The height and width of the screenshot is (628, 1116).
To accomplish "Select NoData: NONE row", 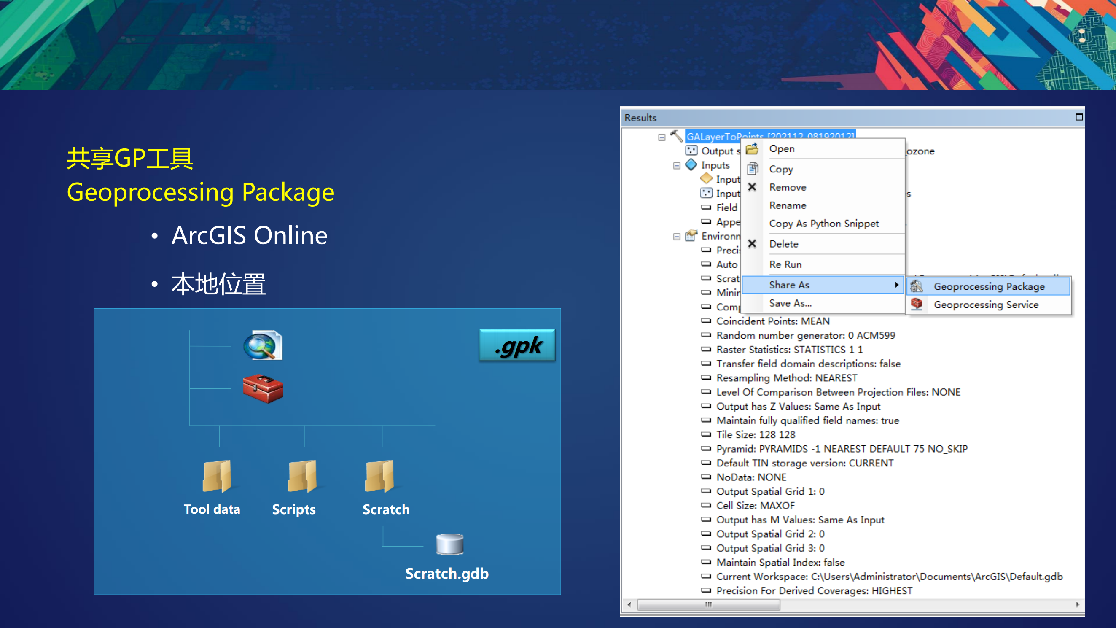I will coord(751,477).
